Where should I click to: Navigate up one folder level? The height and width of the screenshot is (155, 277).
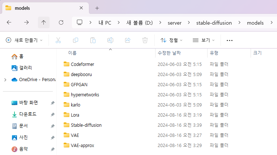point(44,22)
